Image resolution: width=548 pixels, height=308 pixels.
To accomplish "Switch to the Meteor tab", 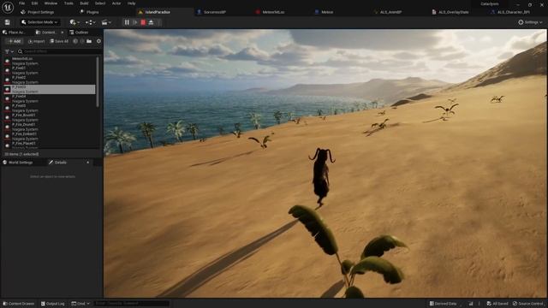I will [324, 12].
